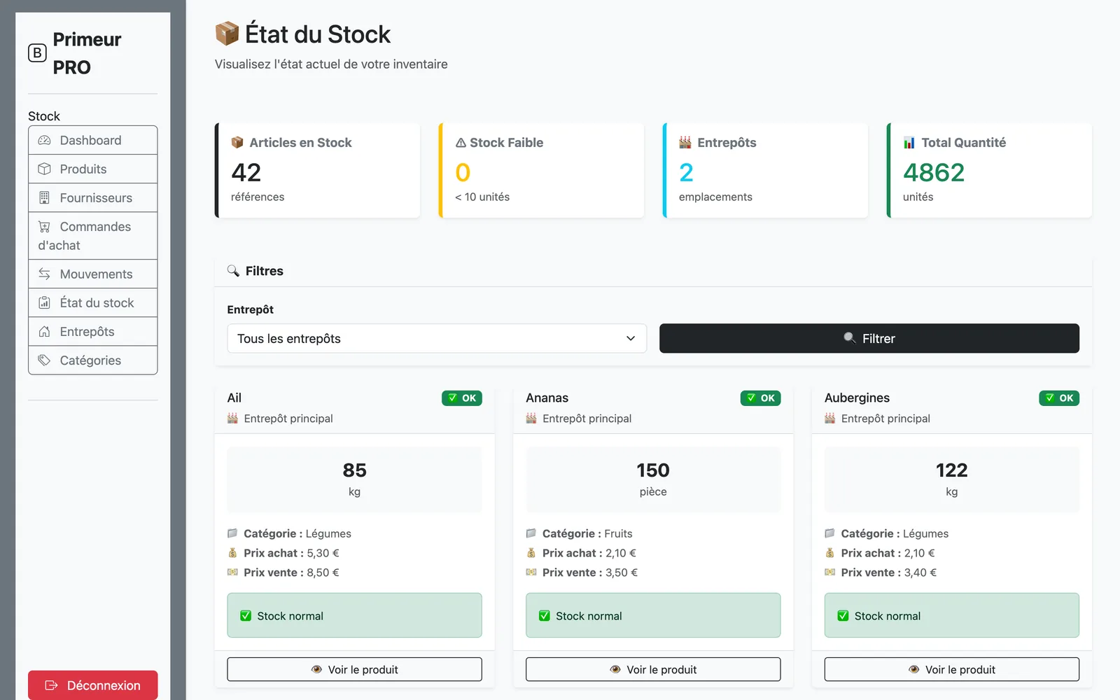This screenshot has height=700, width=1120.
Task: Go to Produits in the sidebar
Action: [93, 169]
